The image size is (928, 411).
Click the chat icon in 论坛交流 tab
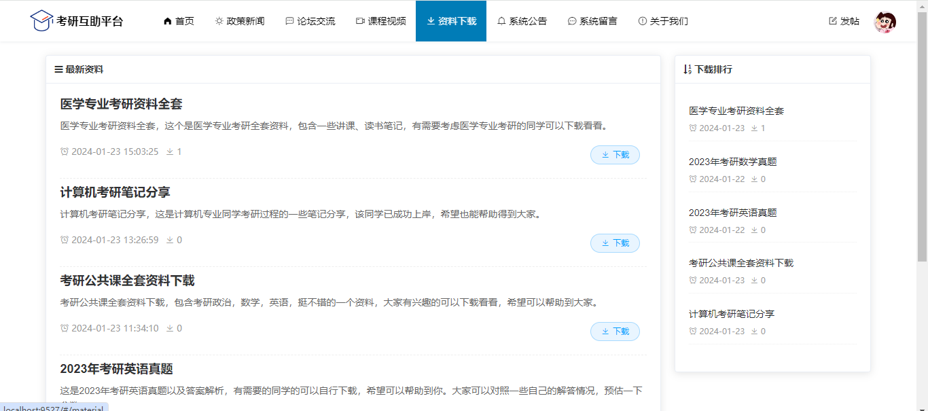290,21
